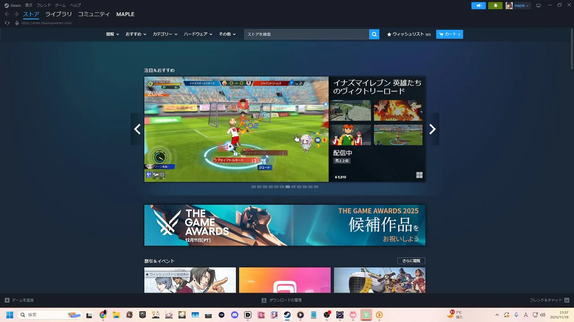Click the maple profile avatar

coord(509,5)
